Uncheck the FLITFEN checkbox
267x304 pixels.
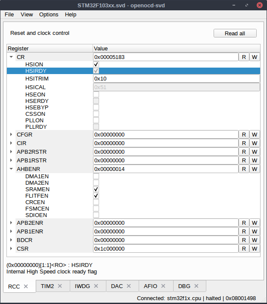point(96,195)
